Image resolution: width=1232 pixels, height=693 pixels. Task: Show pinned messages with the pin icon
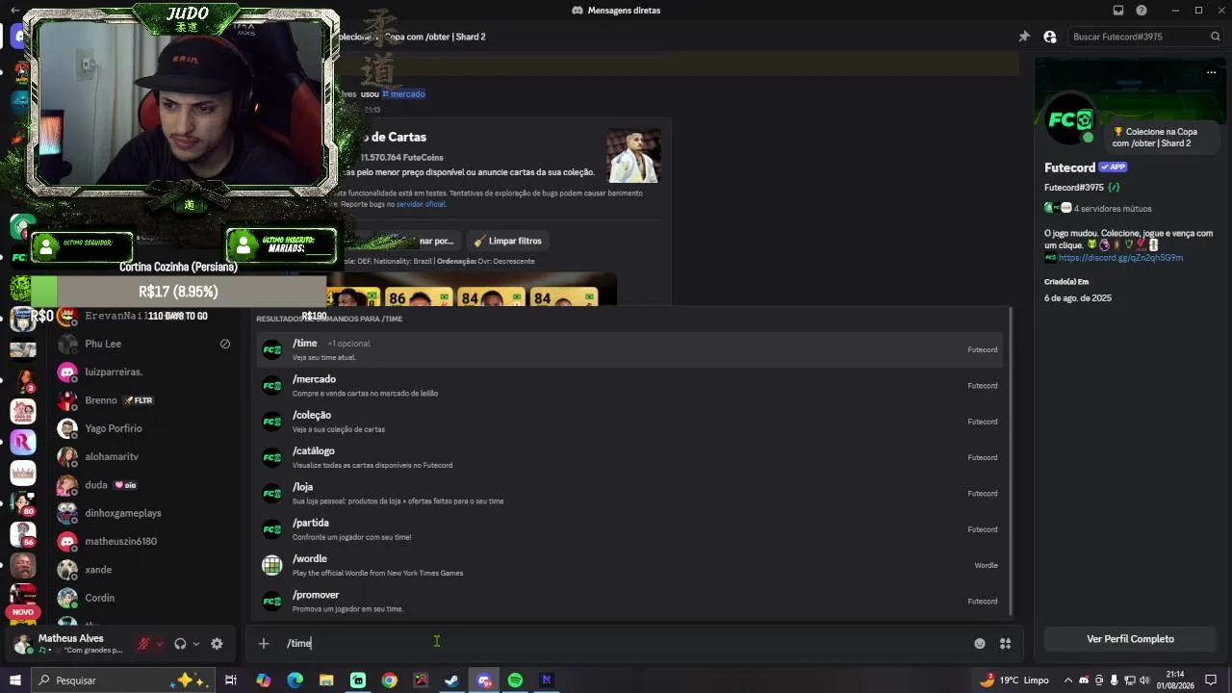[1024, 37]
